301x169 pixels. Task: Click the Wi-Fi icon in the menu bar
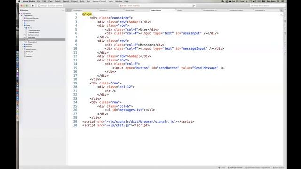(251, 1)
